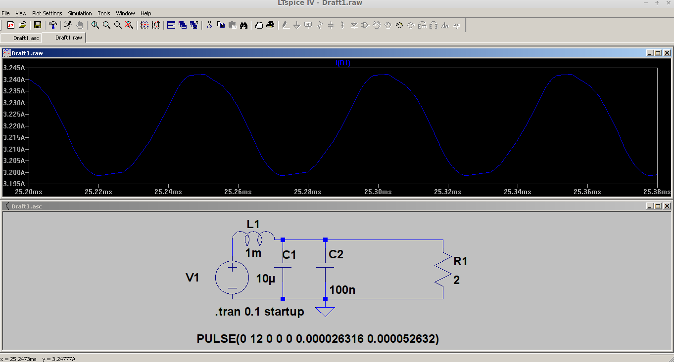This screenshot has width=674, height=362.
Task: Click the binoculars Find icon
Action: point(243,25)
